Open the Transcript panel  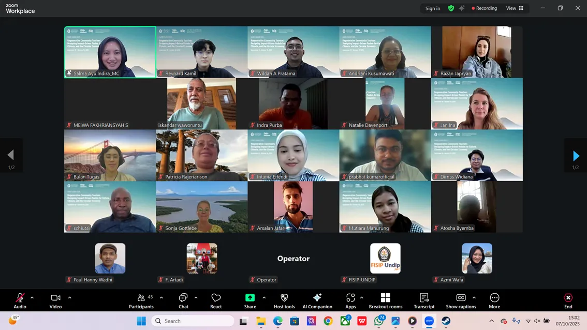pyautogui.click(x=424, y=301)
